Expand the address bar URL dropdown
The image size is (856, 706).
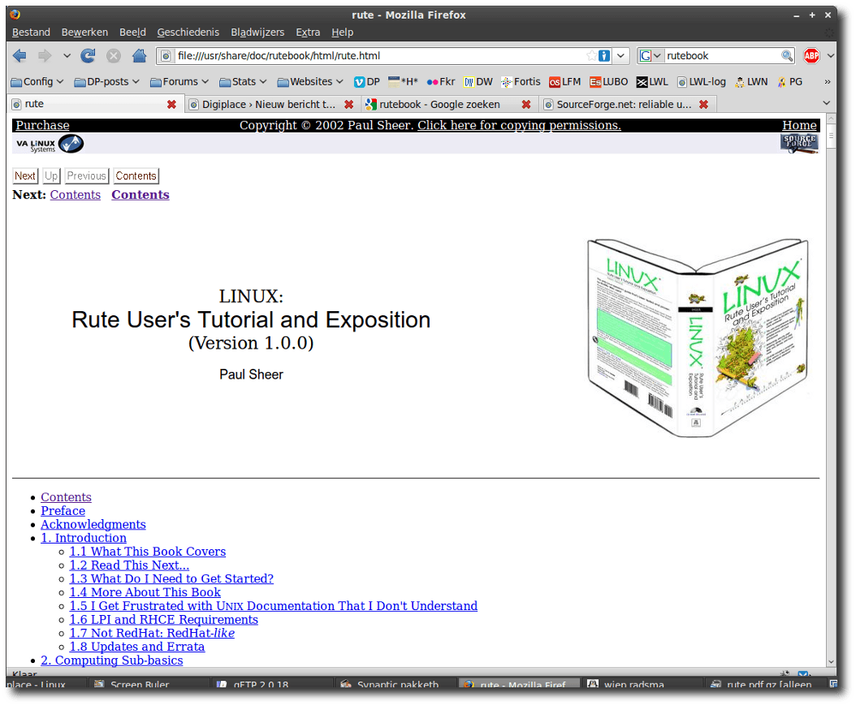click(620, 56)
